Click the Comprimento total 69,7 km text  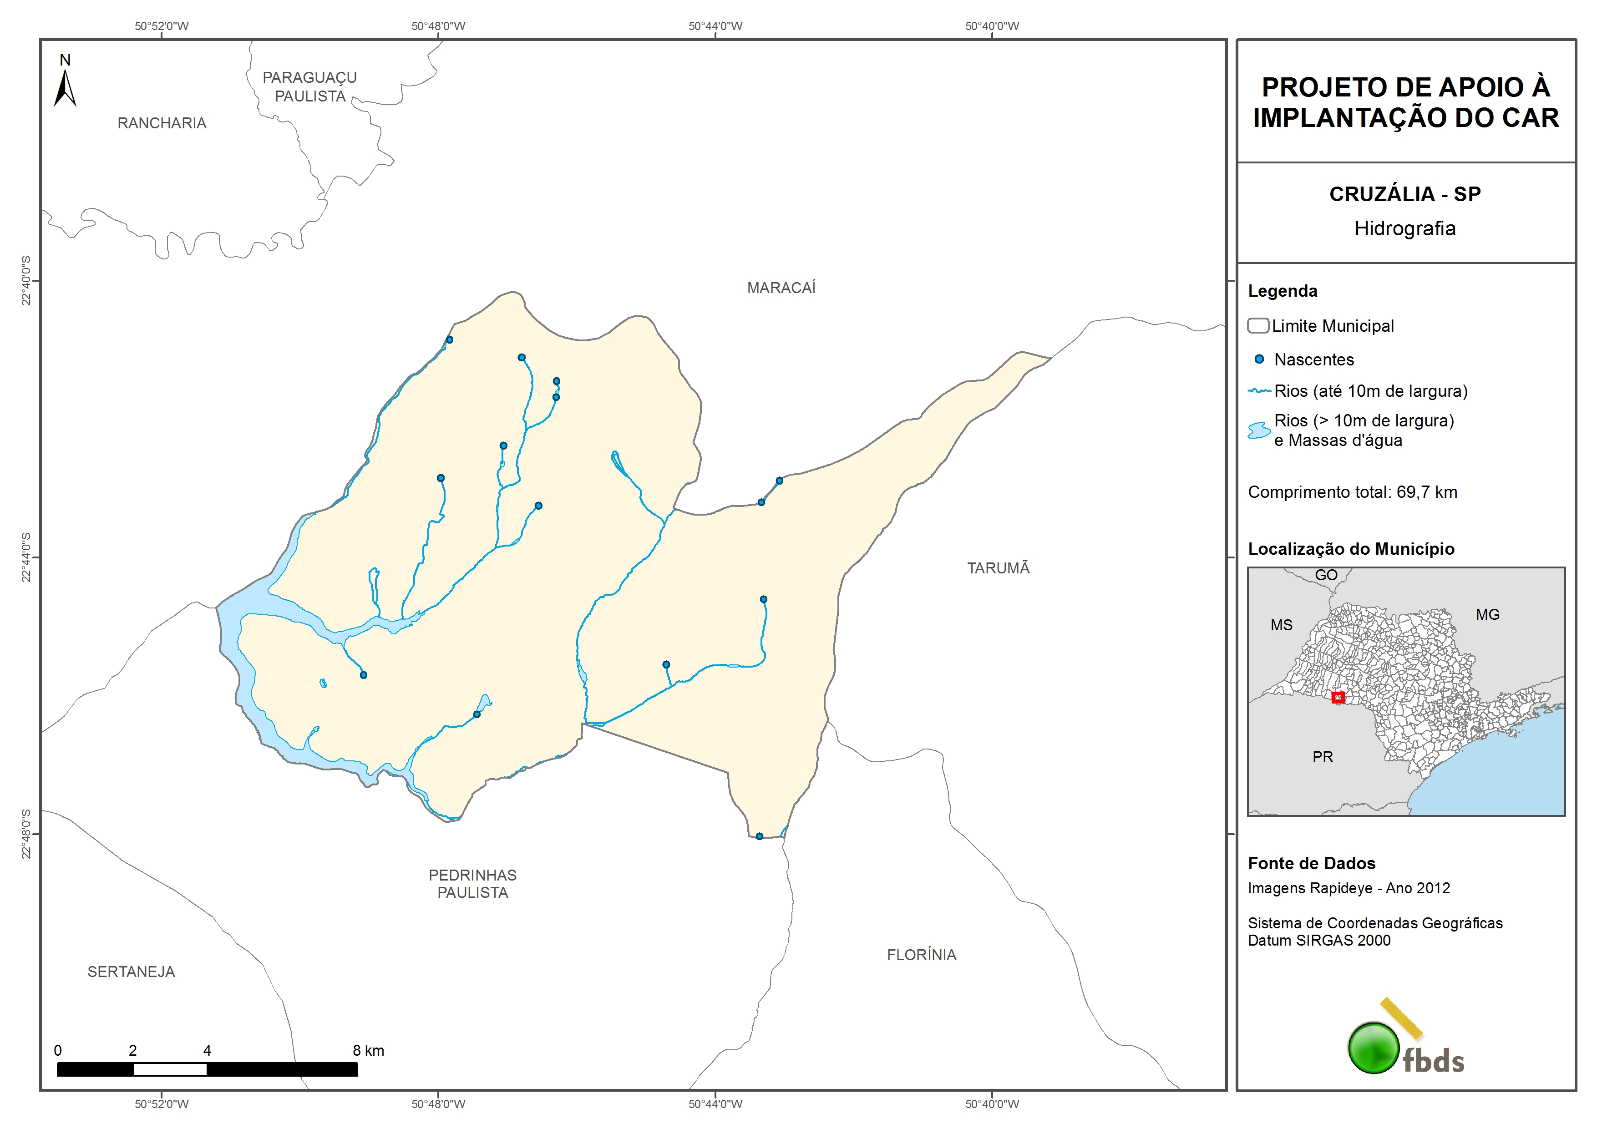(1352, 492)
